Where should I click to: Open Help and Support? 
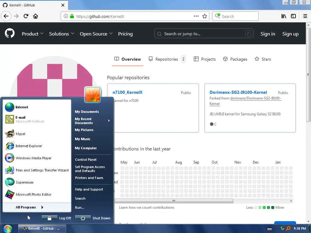click(x=89, y=189)
